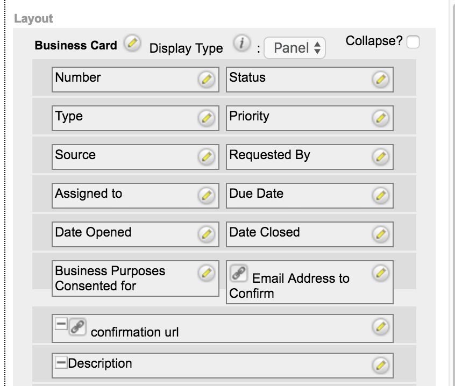The height and width of the screenshot is (386, 455).
Task: Edit the Due Date field
Action: point(380,196)
